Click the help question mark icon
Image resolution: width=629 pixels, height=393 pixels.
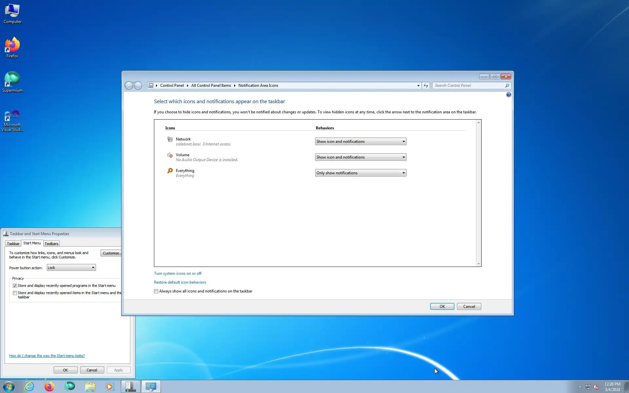click(x=508, y=95)
